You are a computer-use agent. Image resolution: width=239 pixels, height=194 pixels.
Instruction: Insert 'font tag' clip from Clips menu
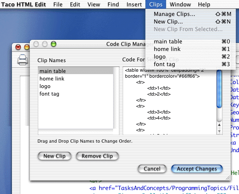click(190, 64)
